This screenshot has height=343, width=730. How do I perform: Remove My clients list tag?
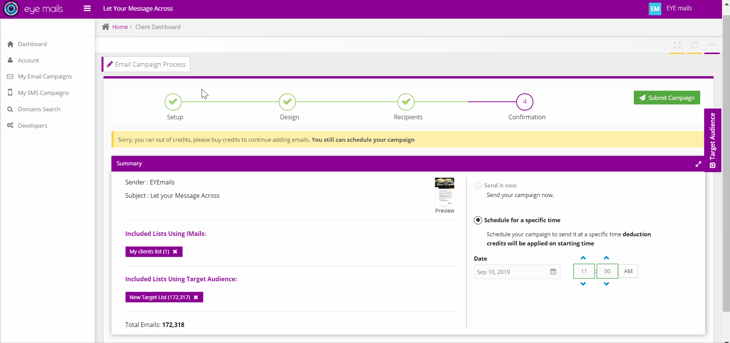(x=175, y=252)
